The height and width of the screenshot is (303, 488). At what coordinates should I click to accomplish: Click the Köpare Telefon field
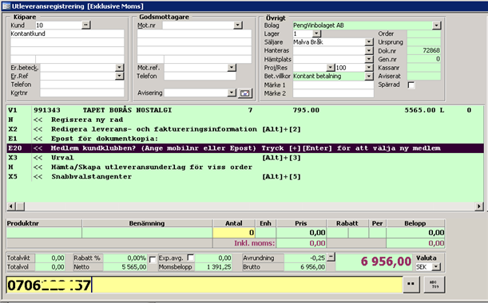click(x=82, y=85)
